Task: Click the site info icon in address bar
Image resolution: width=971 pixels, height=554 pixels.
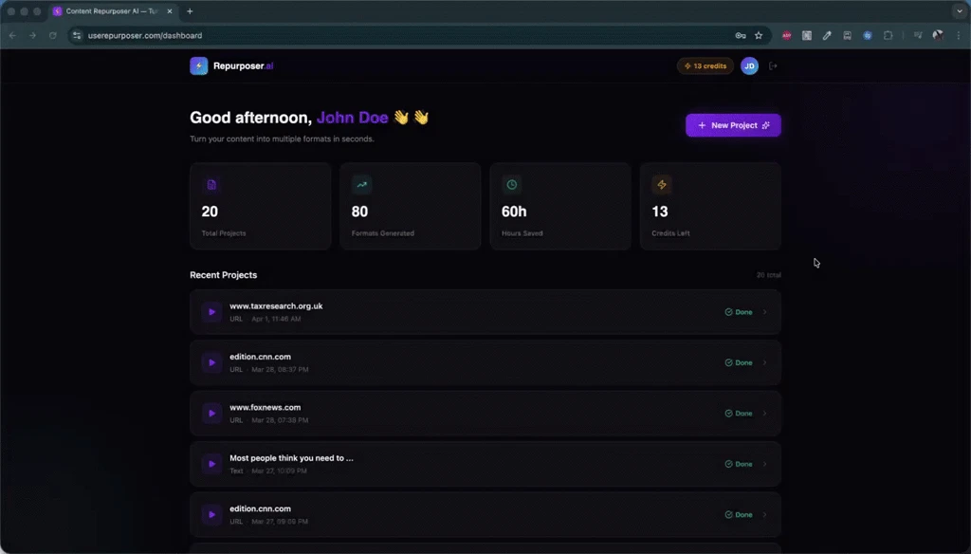Action: pos(77,35)
